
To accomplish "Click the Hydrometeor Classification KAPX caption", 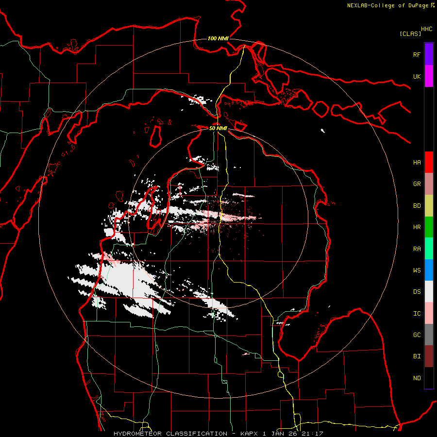I will pyautogui.click(x=218, y=434).
